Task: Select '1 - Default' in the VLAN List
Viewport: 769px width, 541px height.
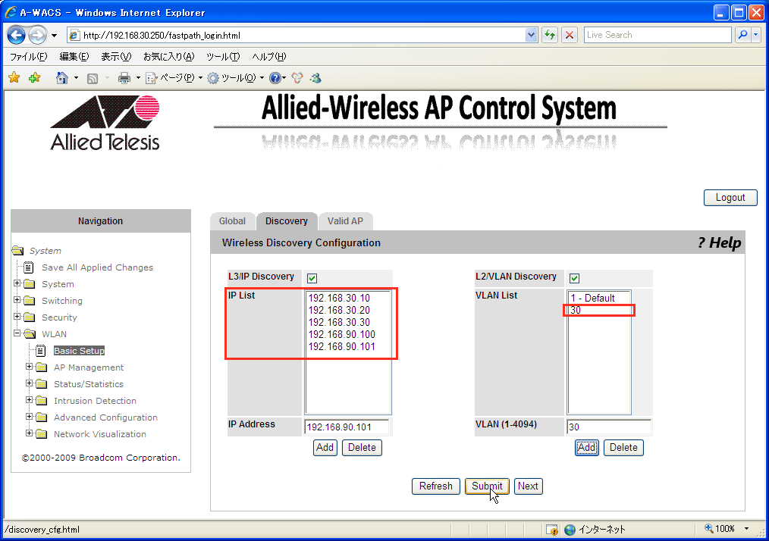Action: 592,298
